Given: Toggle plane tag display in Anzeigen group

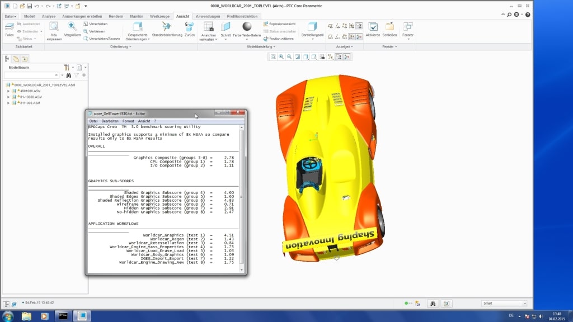Looking at the screenshot, I should coord(330,37).
